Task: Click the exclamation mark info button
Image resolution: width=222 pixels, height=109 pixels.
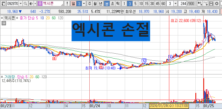Action: coord(67,4)
